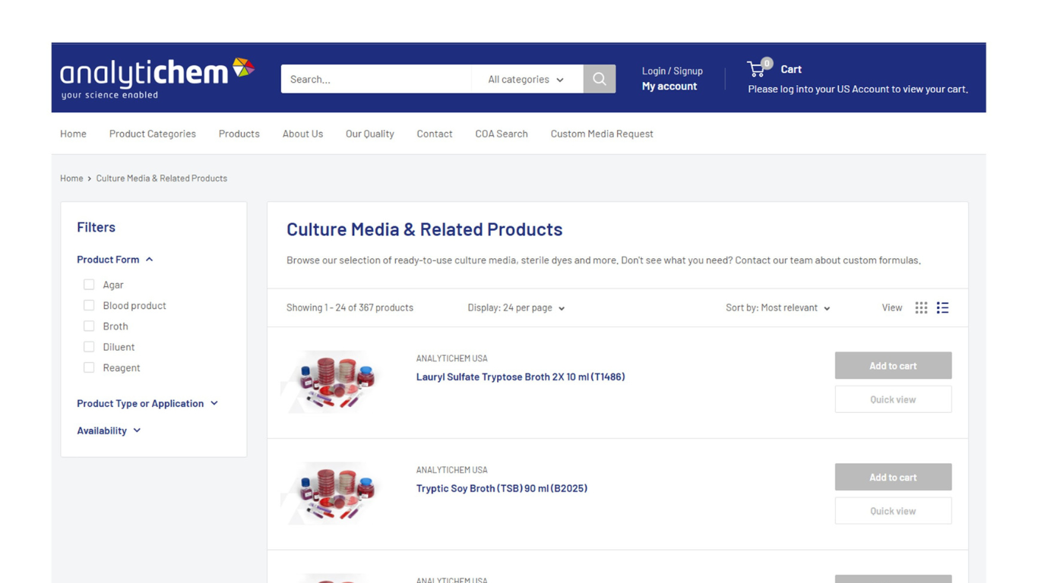Expand the Availability filter
Image resolution: width=1038 pixels, height=583 pixels.
(109, 430)
